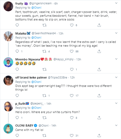Open @Oloni link in fruity's reply
This screenshot has width=121, height=139.
point(36,8)
